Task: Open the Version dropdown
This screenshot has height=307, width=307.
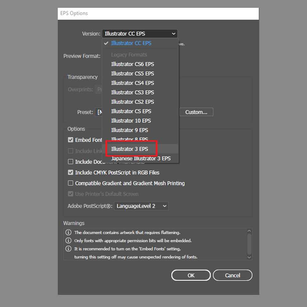Action: point(140,34)
